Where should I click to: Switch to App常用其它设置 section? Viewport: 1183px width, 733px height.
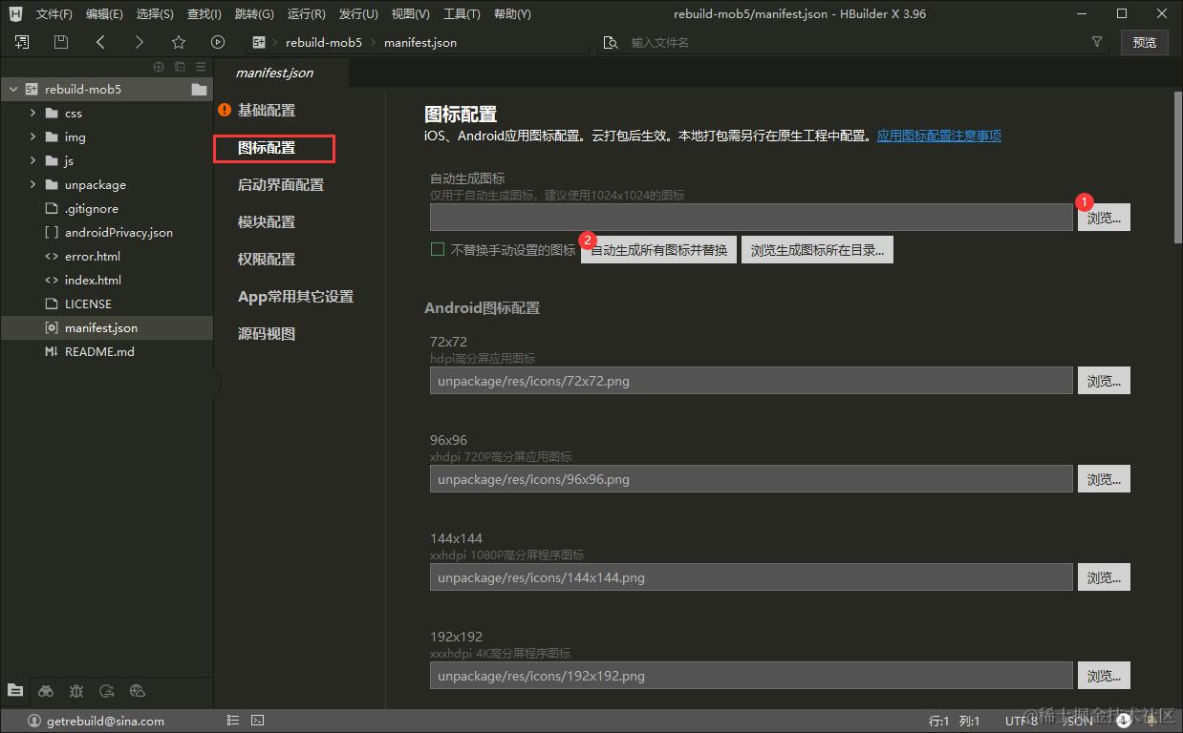(295, 297)
